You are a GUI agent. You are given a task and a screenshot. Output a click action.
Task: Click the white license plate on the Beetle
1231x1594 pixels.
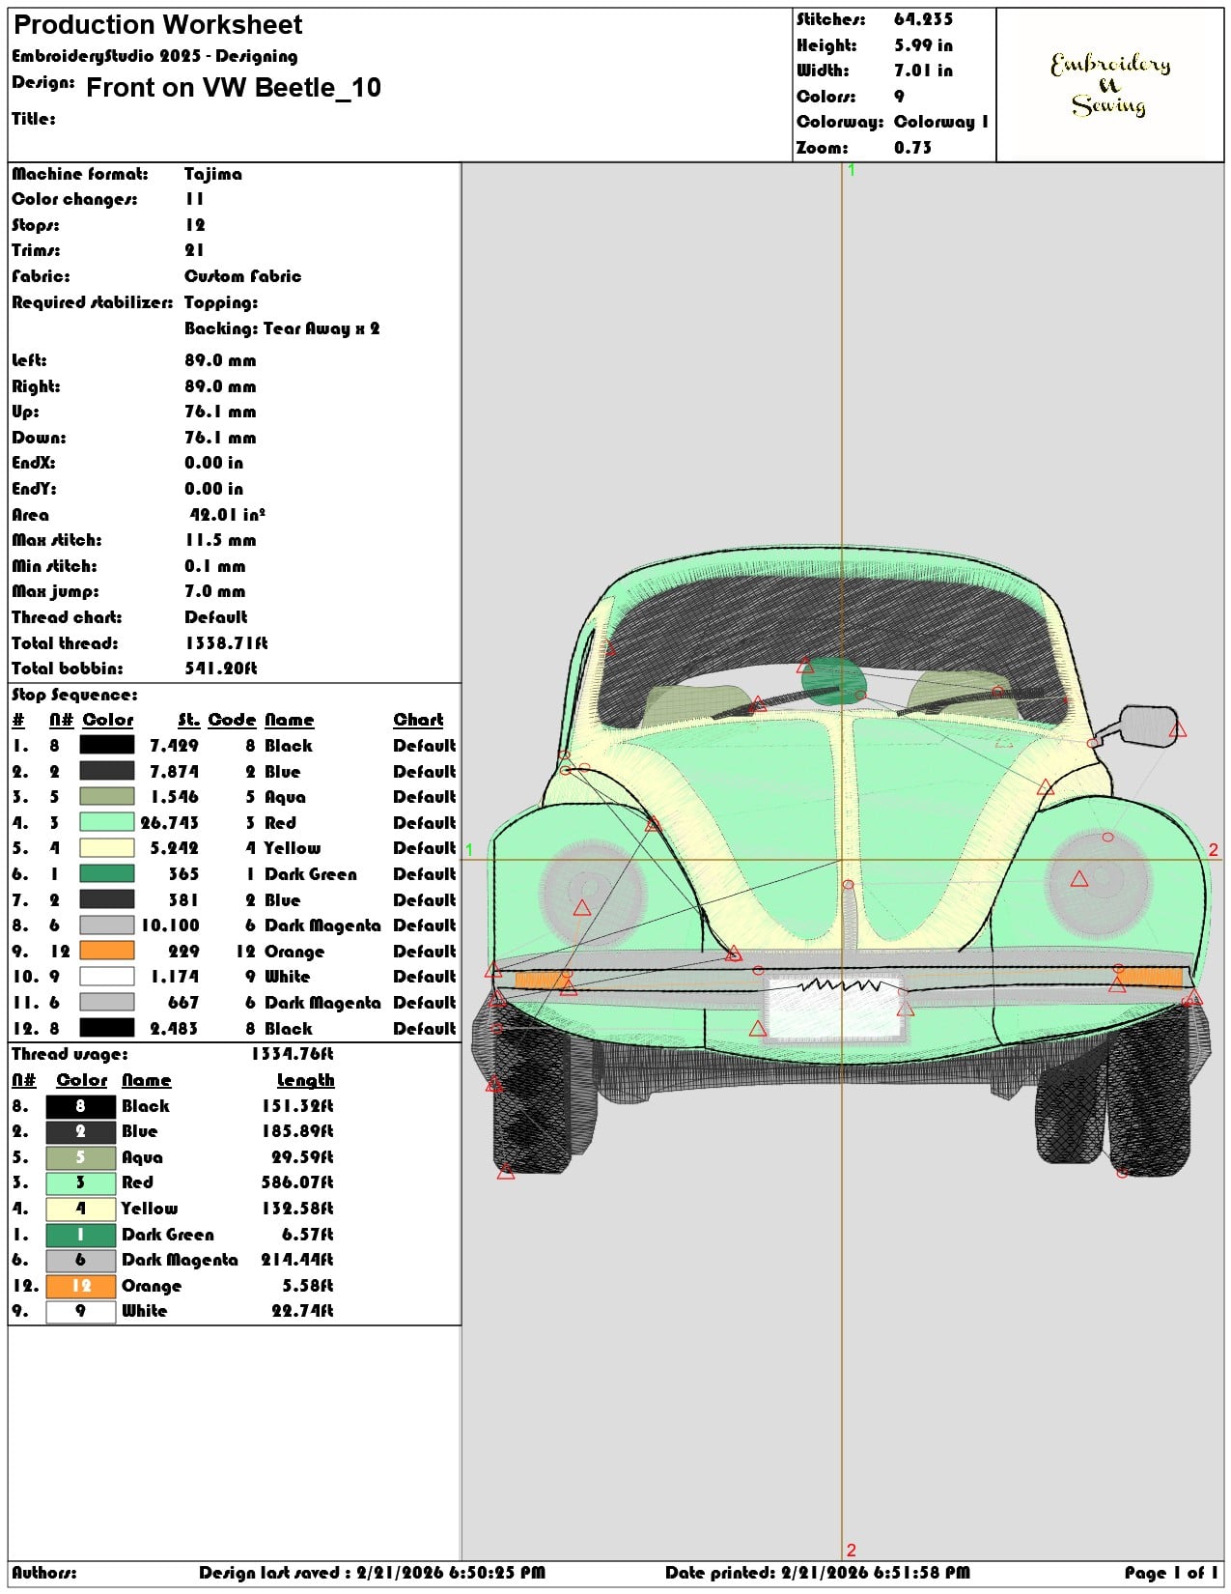click(x=835, y=1010)
